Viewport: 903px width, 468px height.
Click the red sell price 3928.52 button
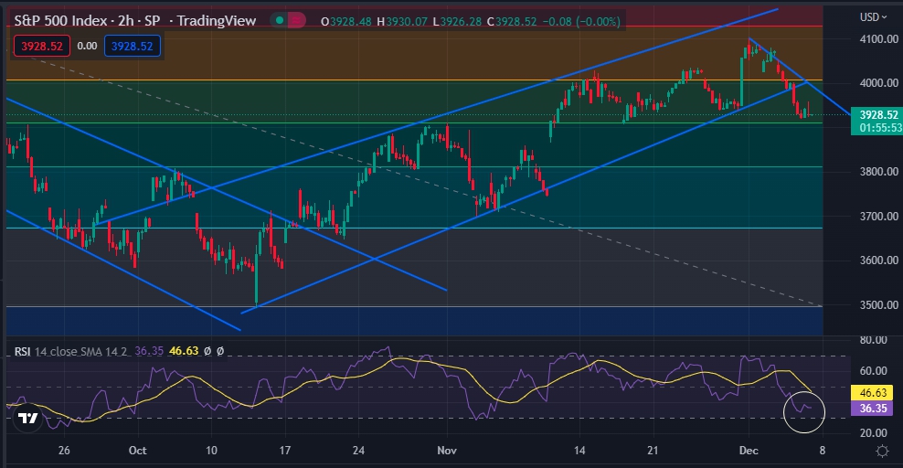click(x=42, y=46)
